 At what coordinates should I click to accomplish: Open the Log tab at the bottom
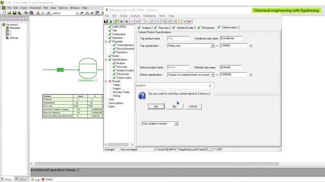[x=36, y=180]
